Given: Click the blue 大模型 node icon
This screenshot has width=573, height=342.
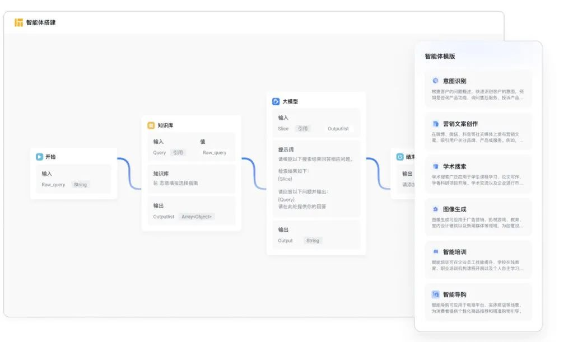Looking at the screenshot, I should coord(276,101).
